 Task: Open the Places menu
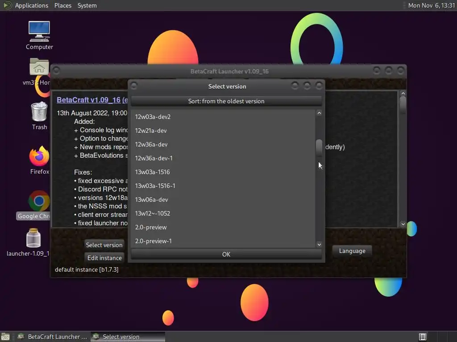pos(62,5)
